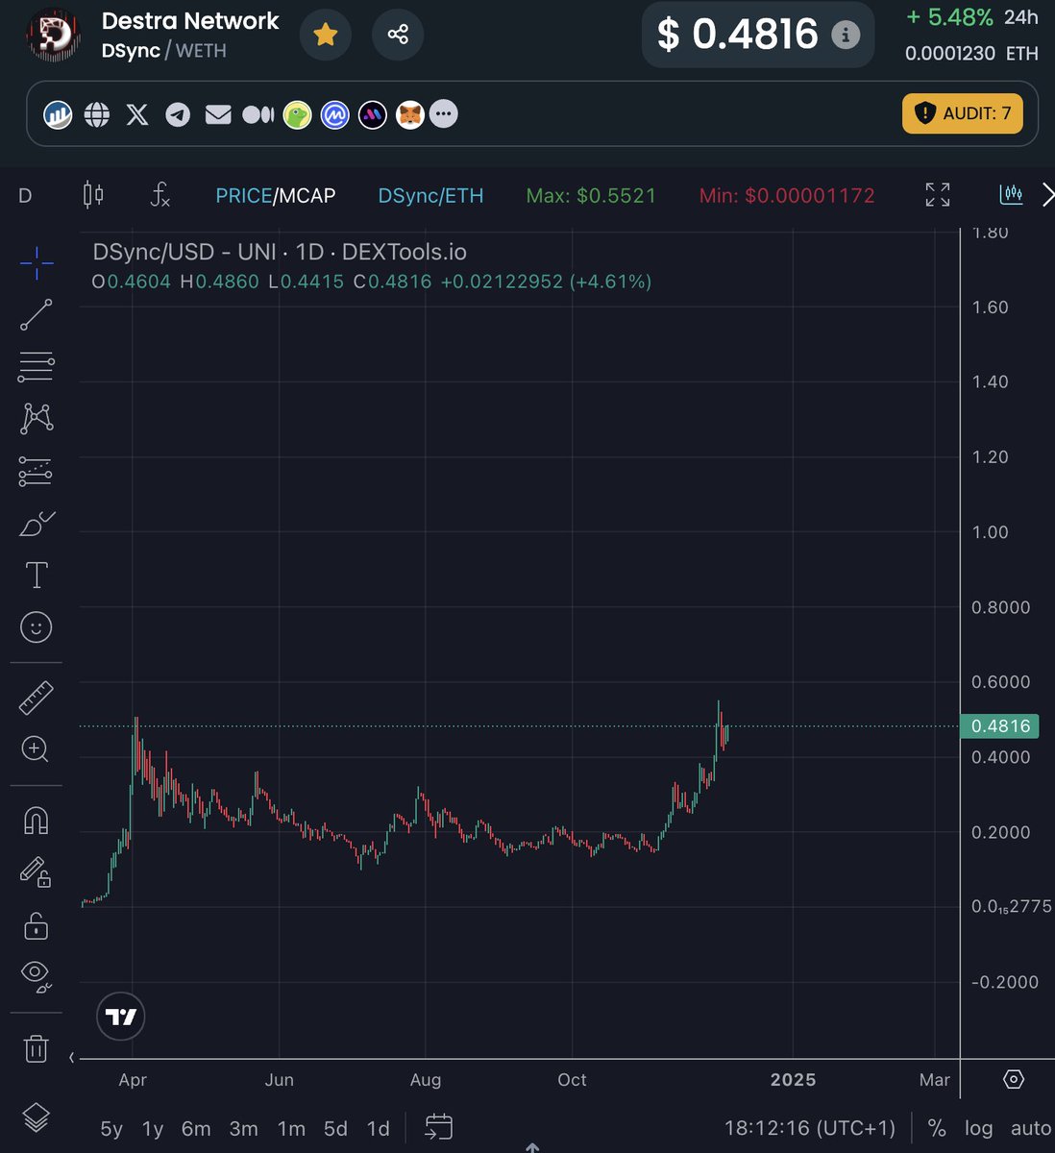Toggle percent scale mode
This screenshot has width=1055, height=1153.
coord(937,1128)
